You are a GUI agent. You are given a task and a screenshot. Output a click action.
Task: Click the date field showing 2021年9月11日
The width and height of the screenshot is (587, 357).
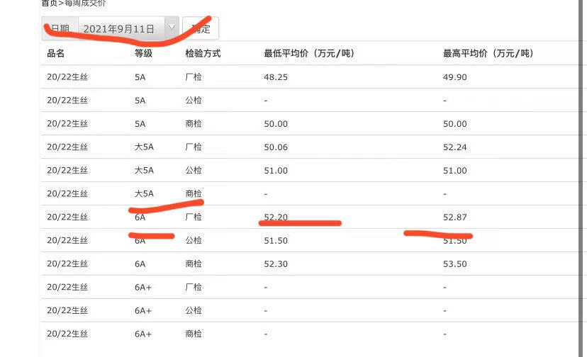point(119,29)
